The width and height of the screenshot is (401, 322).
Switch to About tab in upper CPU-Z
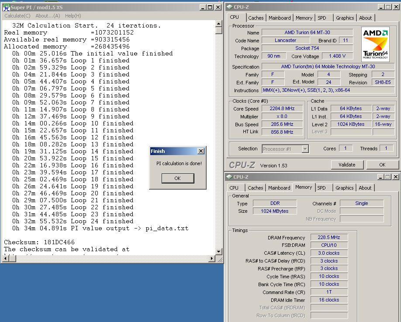[366, 18]
